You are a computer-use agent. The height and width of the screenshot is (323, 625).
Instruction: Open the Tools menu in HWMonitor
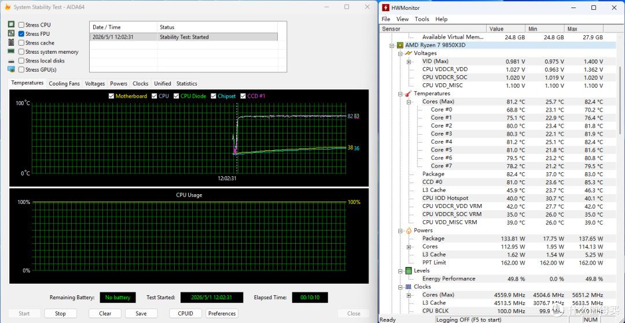click(x=422, y=19)
